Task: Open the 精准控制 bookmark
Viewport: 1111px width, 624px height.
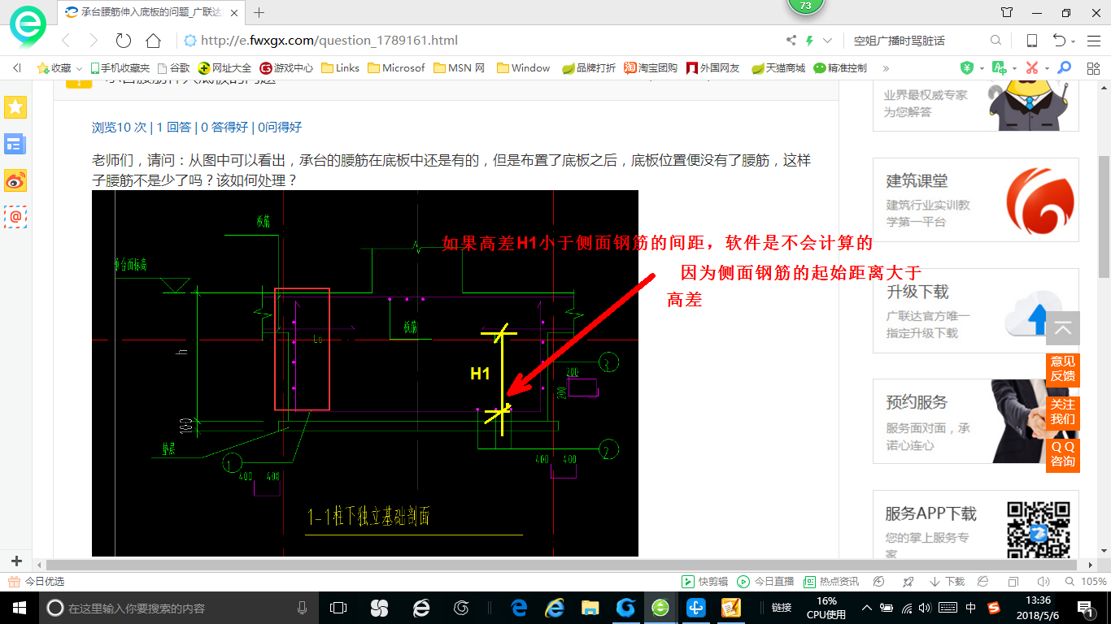Action: [x=840, y=68]
